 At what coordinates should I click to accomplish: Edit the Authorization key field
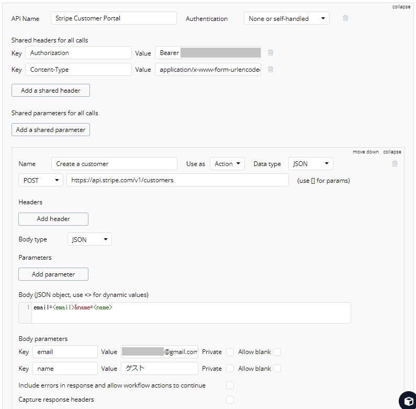78,53
